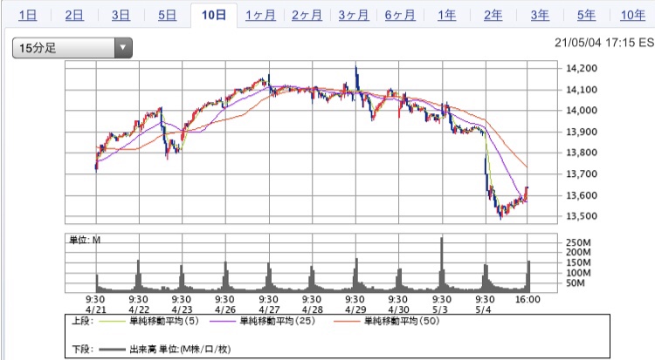Click the 4/21 date axis label
The image size is (655, 360).
(x=96, y=309)
